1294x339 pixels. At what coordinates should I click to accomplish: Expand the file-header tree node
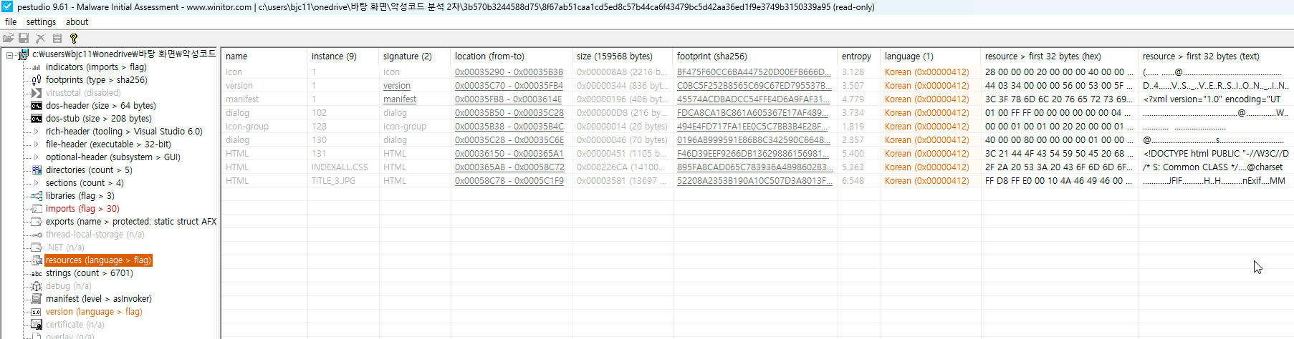tap(37, 144)
